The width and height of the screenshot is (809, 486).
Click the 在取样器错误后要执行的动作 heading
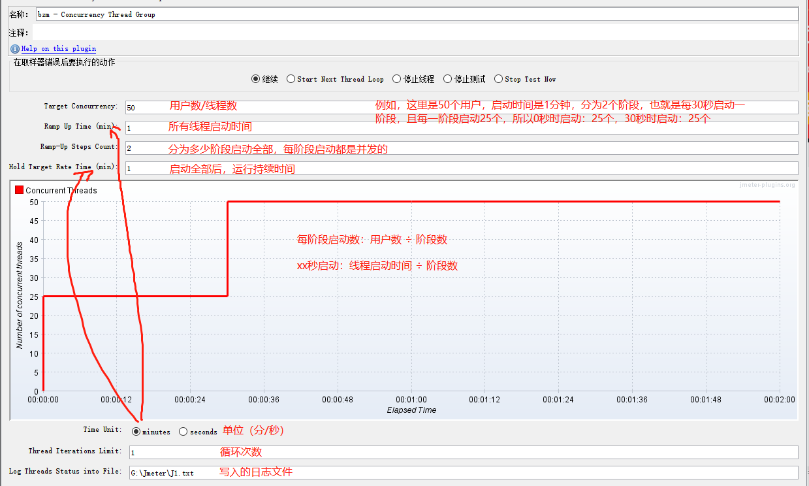[64, 62]
